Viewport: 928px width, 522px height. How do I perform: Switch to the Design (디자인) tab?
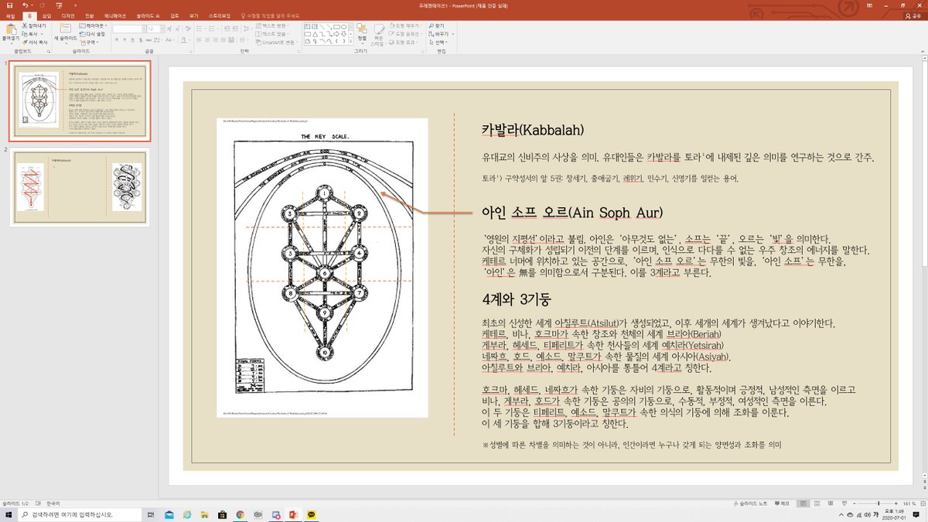coord(67,15)
